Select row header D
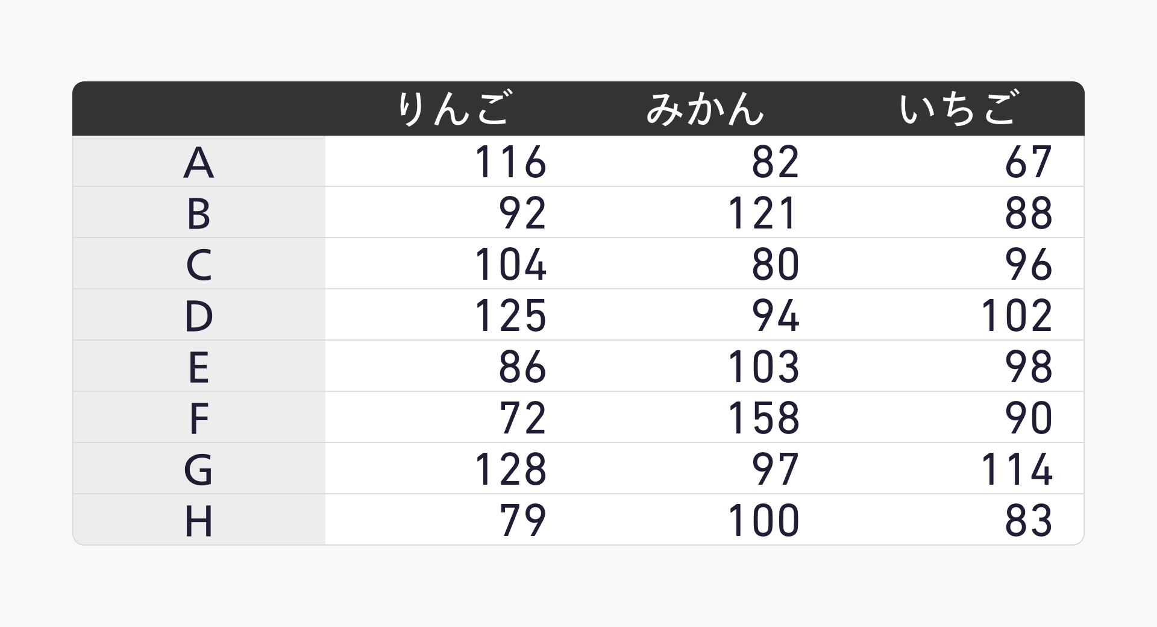1157x627 pixels. click(x=199, y=315)
